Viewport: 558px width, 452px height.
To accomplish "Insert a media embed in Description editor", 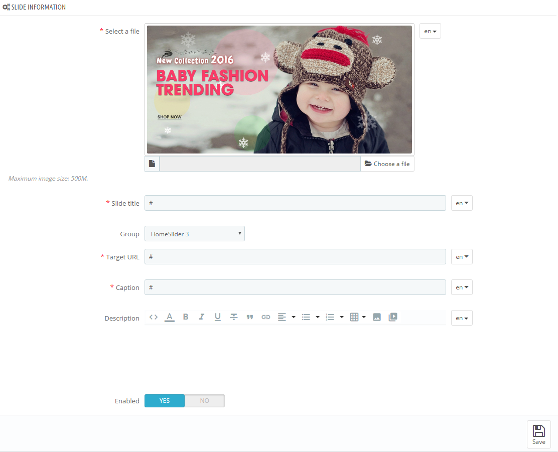I will 393,317.
